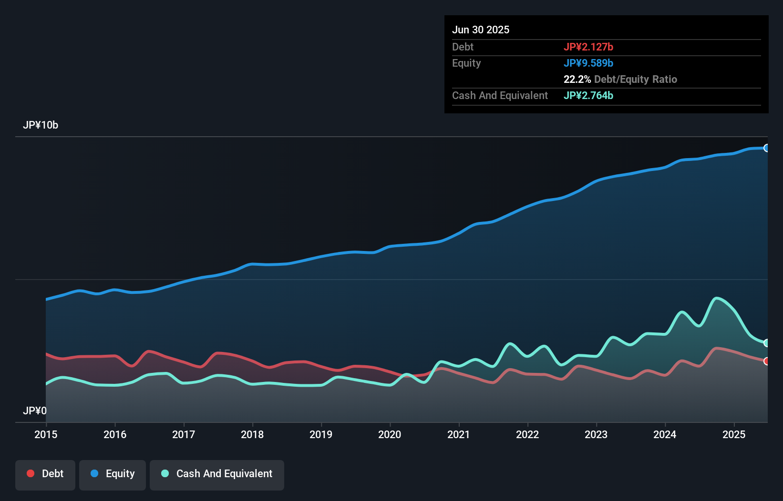Select the Equity endpoint marker on the chart
Screen dimensions: 783x501
767,148
